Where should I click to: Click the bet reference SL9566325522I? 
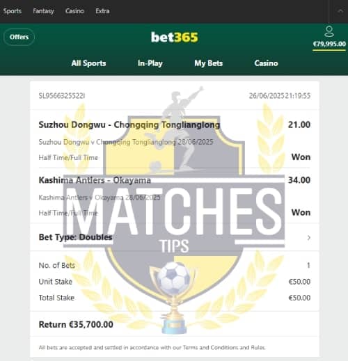click(62, 96)
